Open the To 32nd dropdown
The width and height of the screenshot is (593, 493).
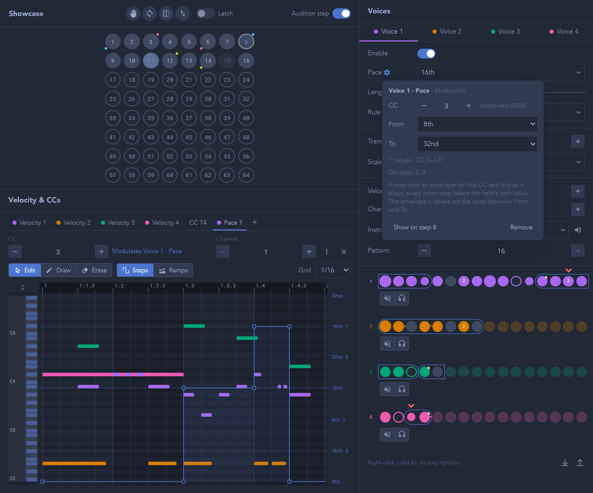477,144
